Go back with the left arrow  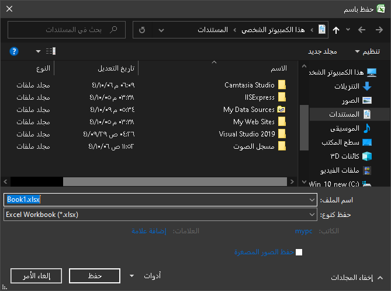click(362, 30)
